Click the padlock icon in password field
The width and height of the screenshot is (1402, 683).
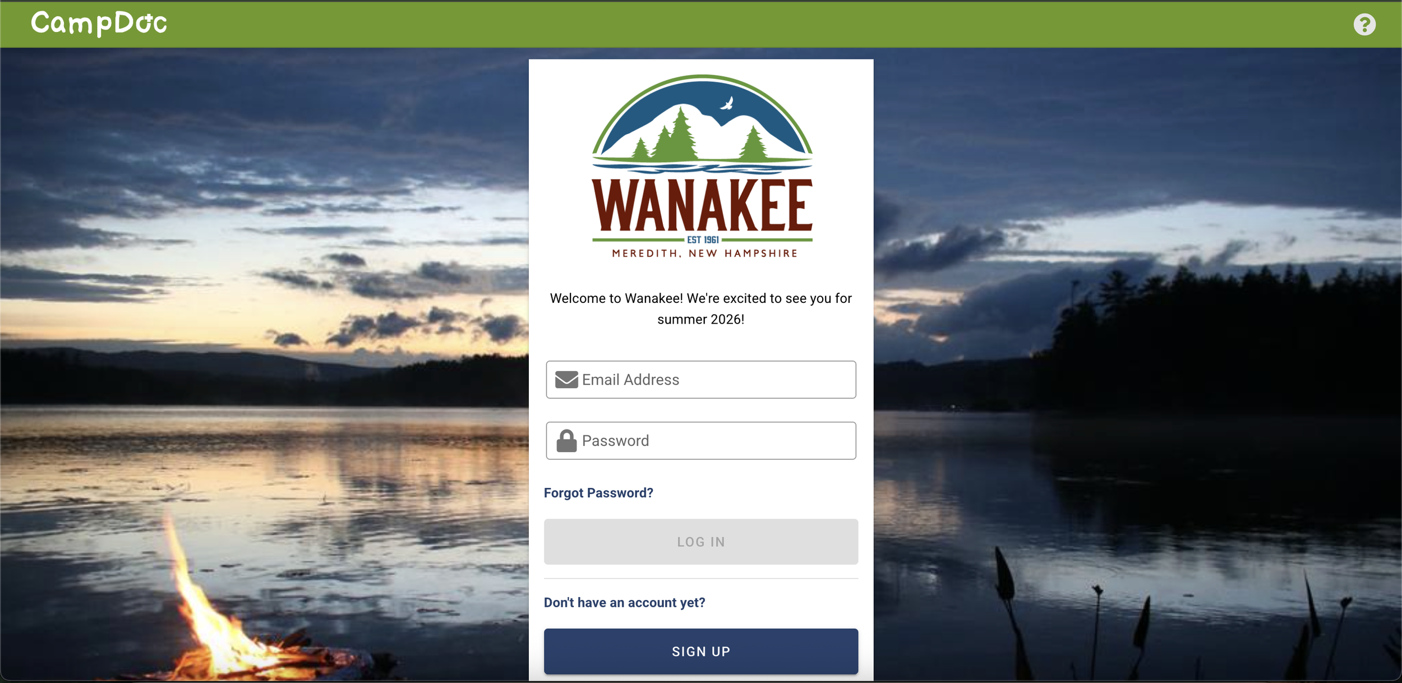566,441
